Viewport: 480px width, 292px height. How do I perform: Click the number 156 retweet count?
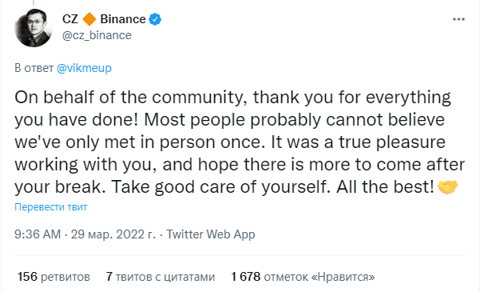[x=27, y=277]
